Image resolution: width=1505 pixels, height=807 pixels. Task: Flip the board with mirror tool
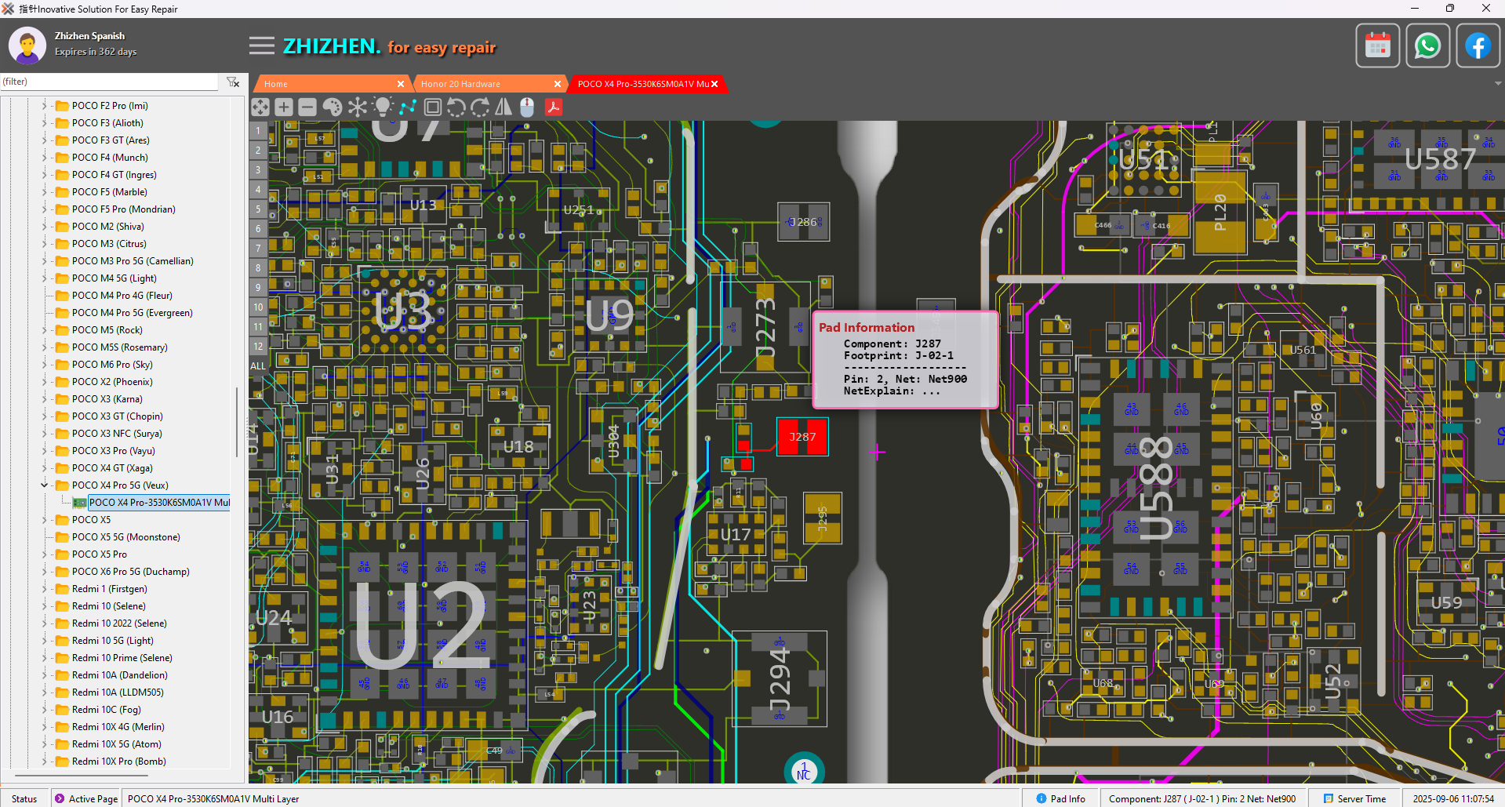point(503,107)
